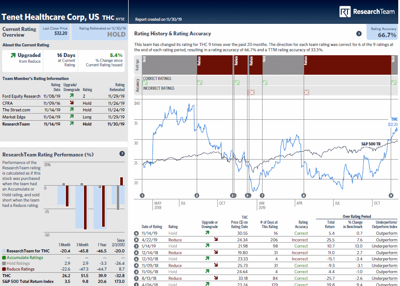Open help for ResearchTeam Rating Performance

coord(122,153)
